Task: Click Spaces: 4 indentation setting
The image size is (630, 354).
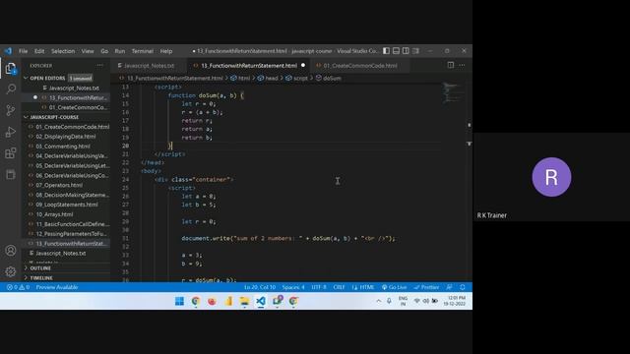Action: pos(293,287)
